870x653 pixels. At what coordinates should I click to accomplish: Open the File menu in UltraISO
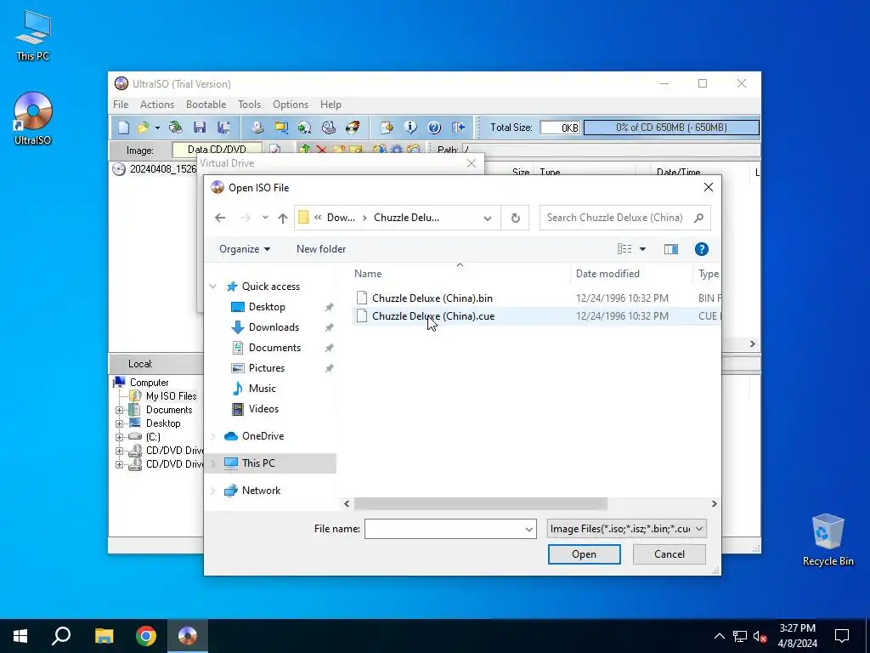(121, 105)
